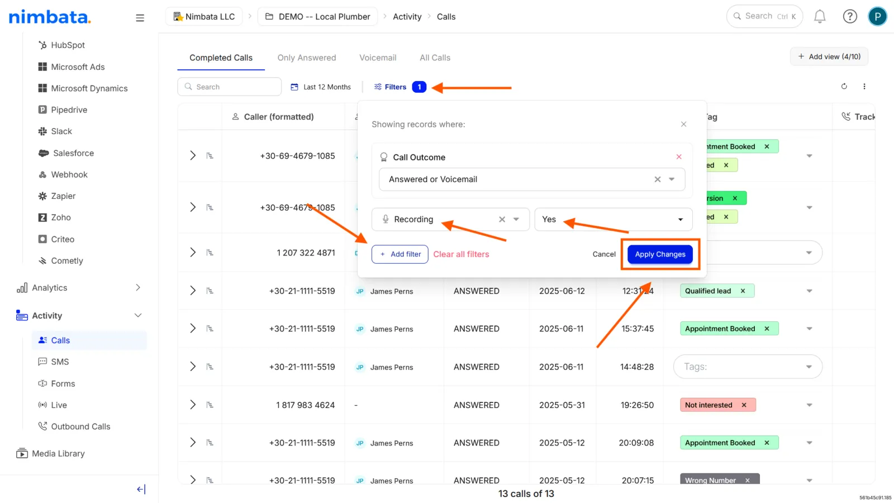Clear the Recording field selection
The width and height of the screenshot is (894, 503).
502,220
